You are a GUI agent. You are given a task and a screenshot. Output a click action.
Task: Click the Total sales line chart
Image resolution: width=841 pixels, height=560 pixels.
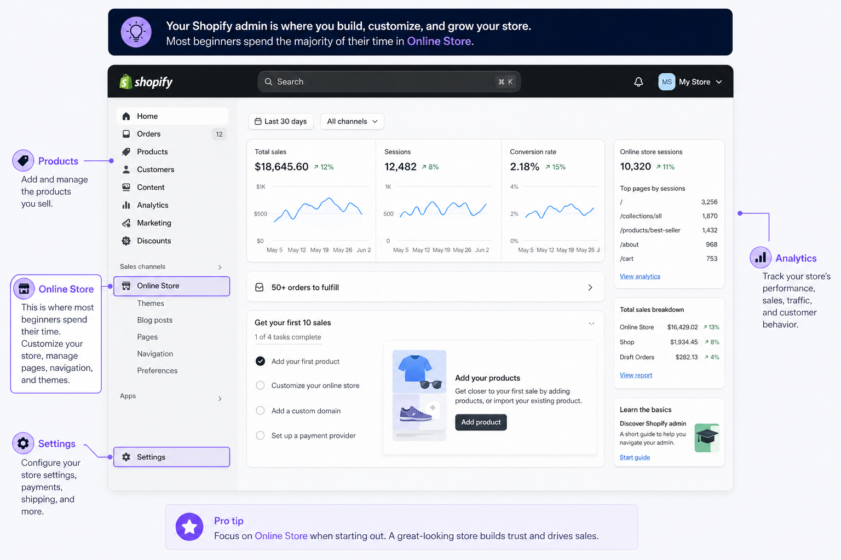pyautogui.click(x=318, y=209)
